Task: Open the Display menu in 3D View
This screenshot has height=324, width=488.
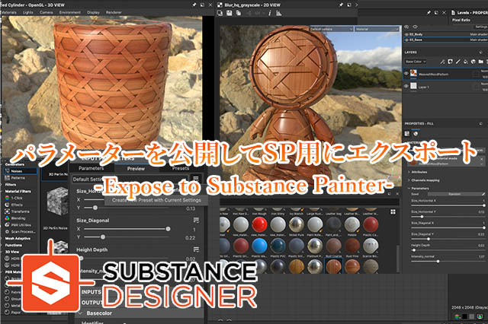Action: [93, 12]
